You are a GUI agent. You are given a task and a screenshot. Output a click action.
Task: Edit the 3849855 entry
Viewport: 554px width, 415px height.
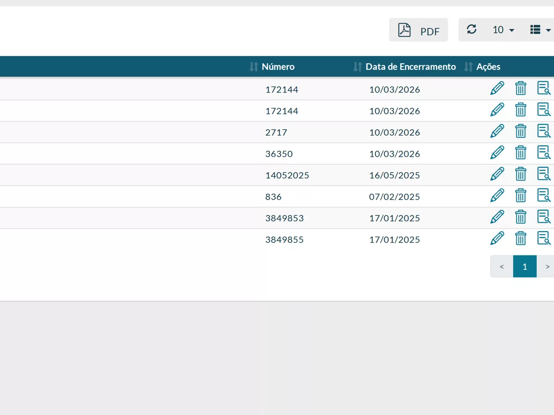pyautogui.click(x=497, y=238)
